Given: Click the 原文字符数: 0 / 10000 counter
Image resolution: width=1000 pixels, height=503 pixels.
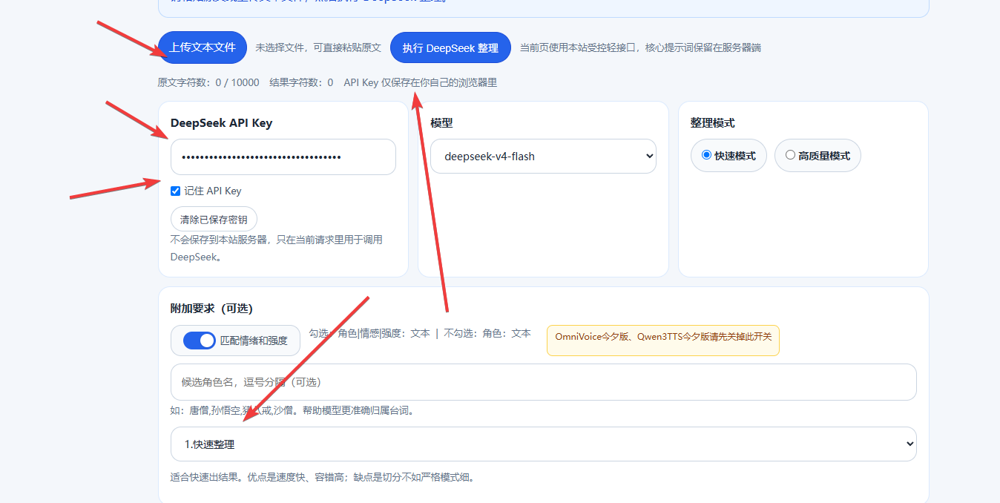Looking at the screenshot, I should tap(208, 82).
